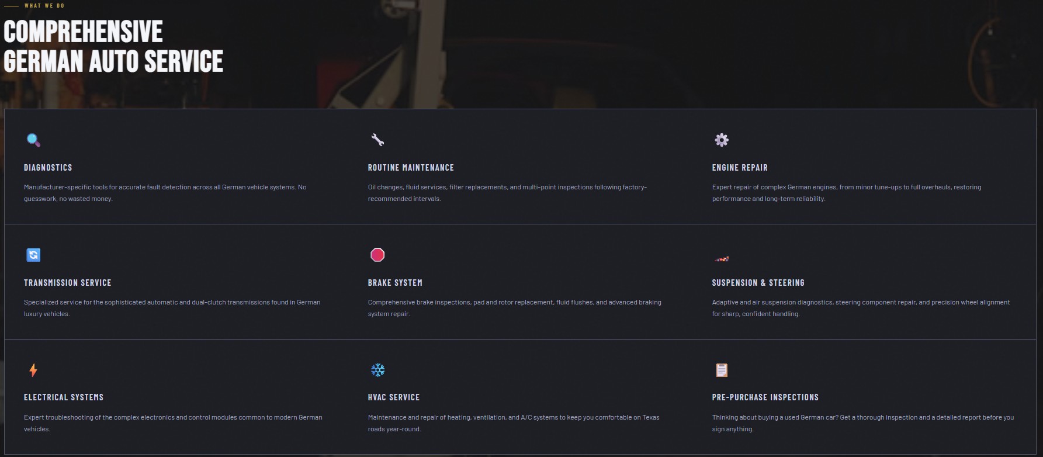Click the snowflake HVAC Service icon
The height and width of the screenshot is (457, 1043).
[x=377, y=370]
